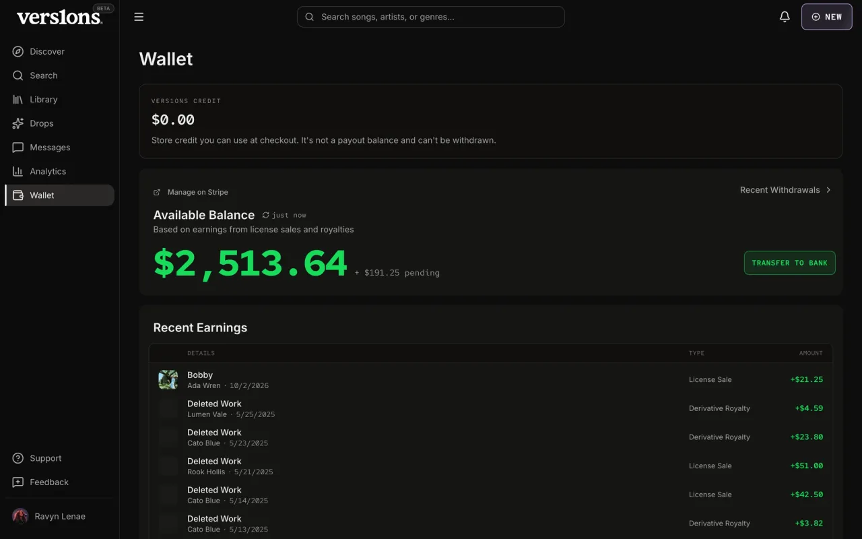The height and width of the screenshot is (539, 862).
Task: Click the external link icon for Stripe
Action: (157, 192)
